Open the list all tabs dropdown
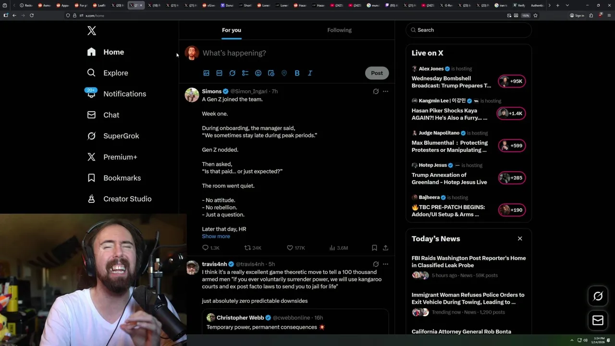 point(567,5)
